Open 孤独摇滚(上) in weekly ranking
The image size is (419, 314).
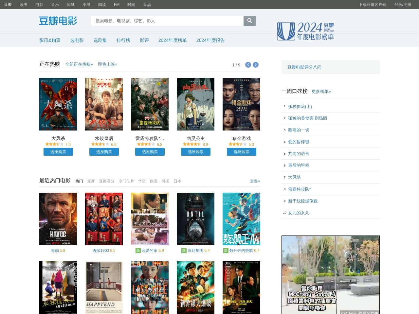click(x=300, y=106)
